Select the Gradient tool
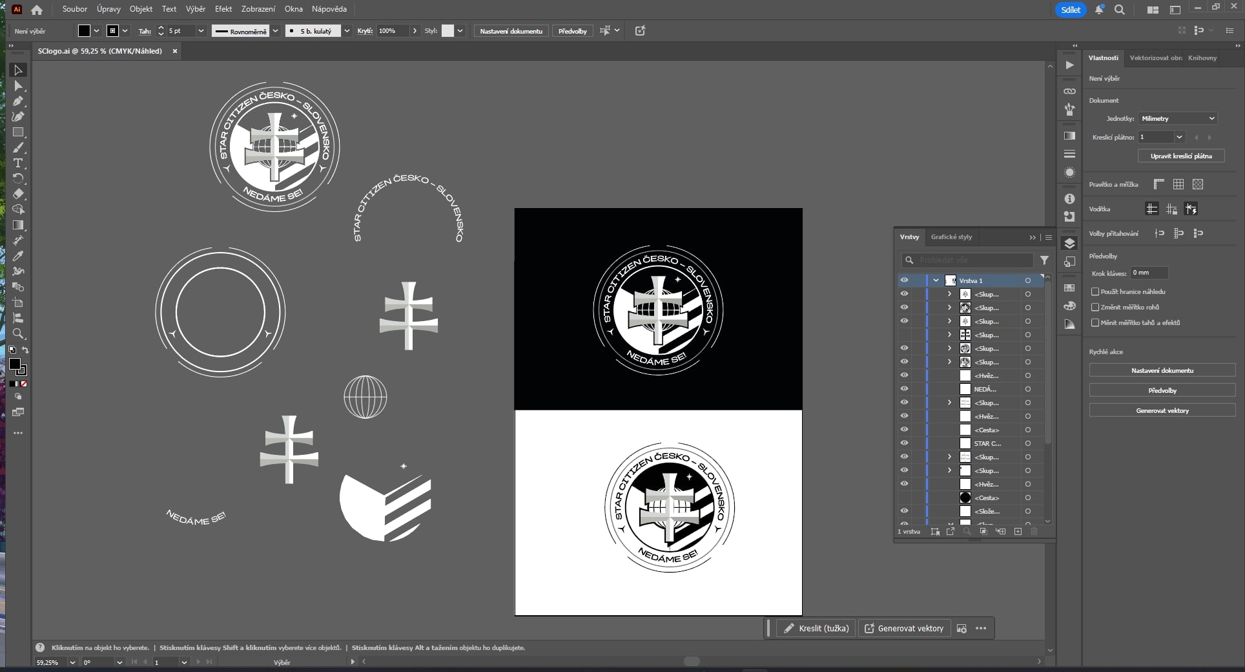Screen dimensions: 1245x672 click(18, 225)
